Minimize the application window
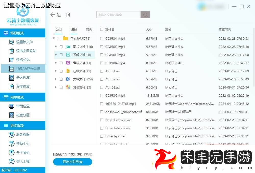This screenshot has height=173, width=255. pyautogui.click(x=234, y=7)
